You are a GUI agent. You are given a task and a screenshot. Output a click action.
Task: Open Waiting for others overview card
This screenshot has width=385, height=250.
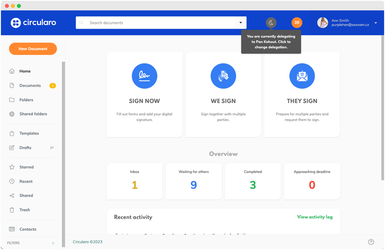194,181
